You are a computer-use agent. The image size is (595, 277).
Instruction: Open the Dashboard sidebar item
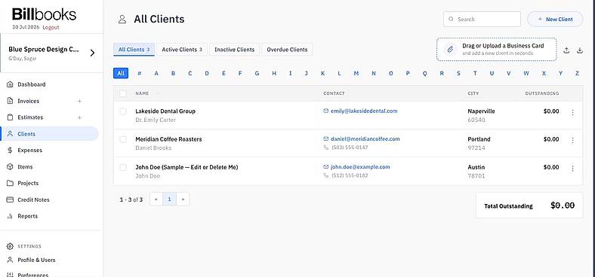coord(32,84)
